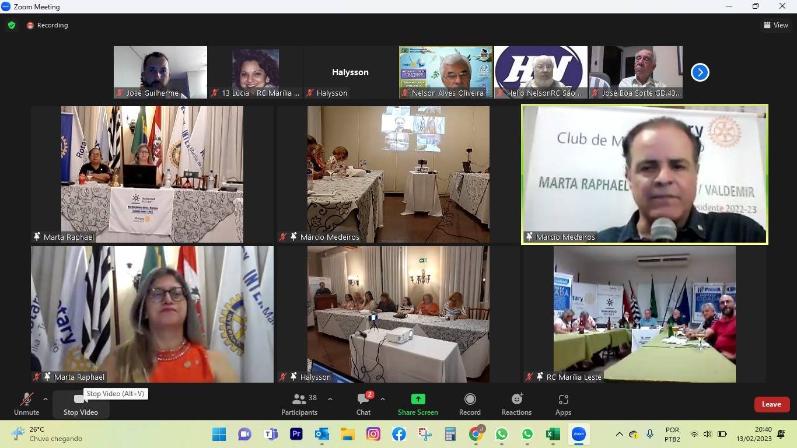Select the RC Marília Leste video tile

tap(644, 314)
